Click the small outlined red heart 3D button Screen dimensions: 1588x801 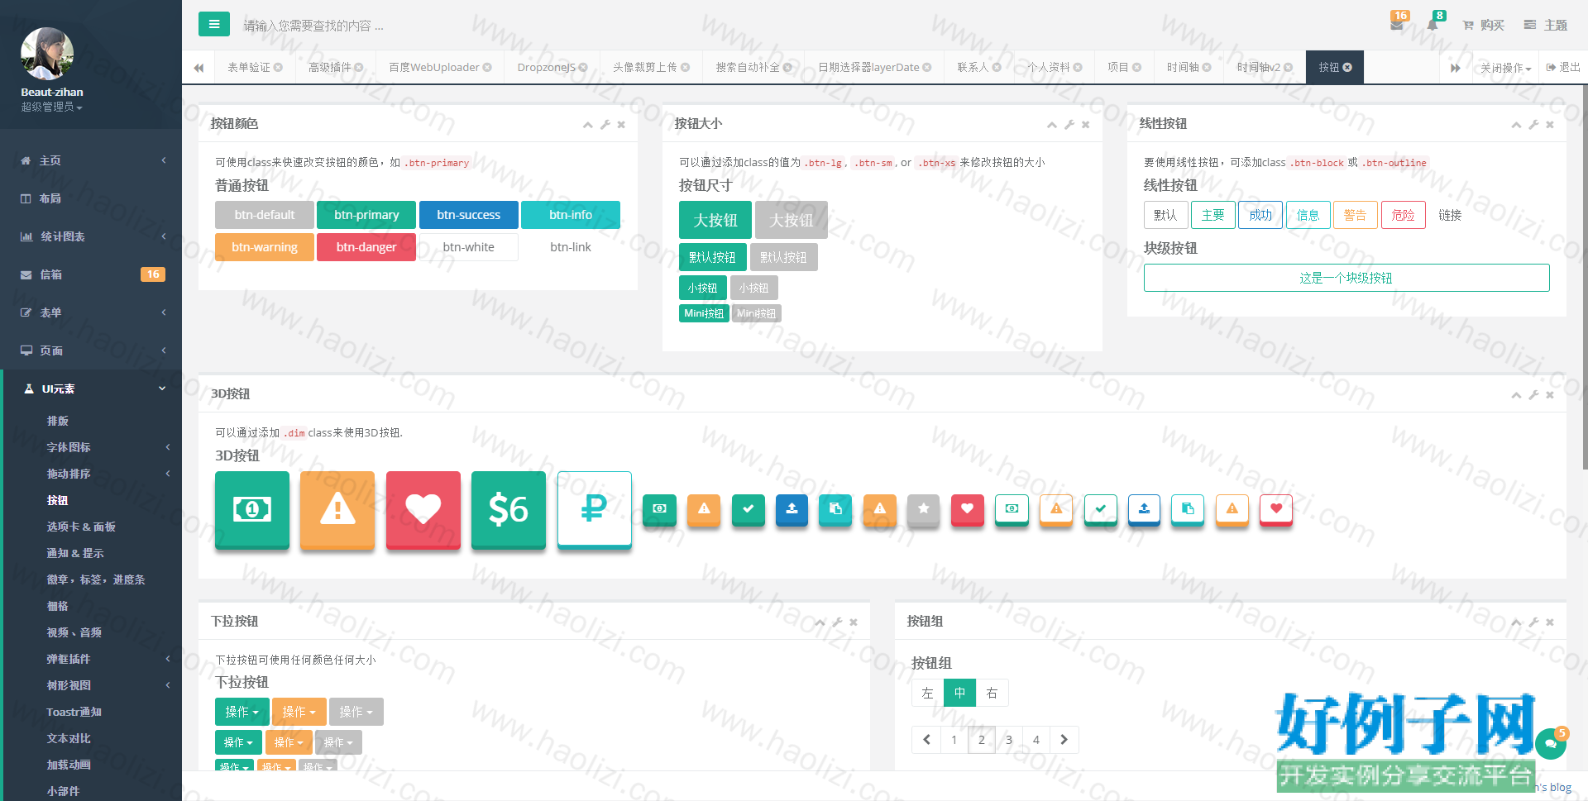coord(1276,510)
